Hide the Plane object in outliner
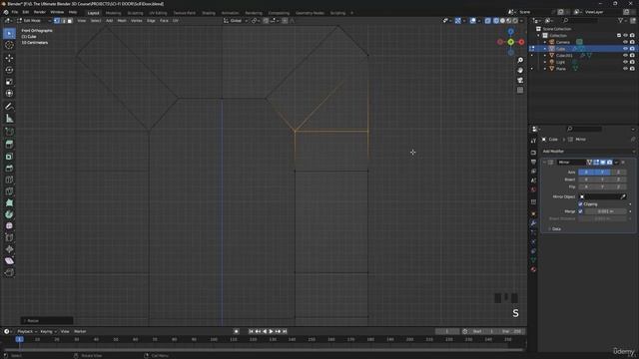This screenshot has height=359, width=639. pyautogui.click(x=625, y=69)
